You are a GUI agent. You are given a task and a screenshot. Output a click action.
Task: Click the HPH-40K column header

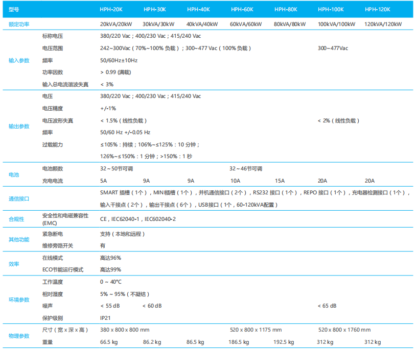click(198, 10)
